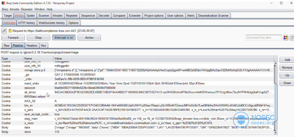Click the Burp Suite logo icon in title bar
Screen dimensions: 294x137
point(3,3)
